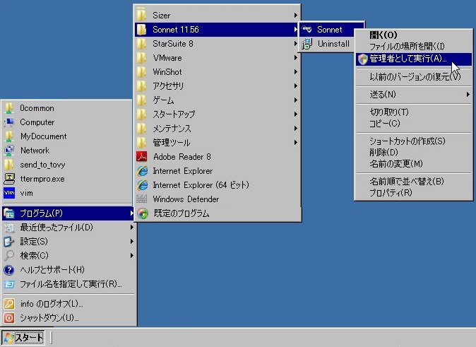Click the send_to_tovy folder icon
476x347 pixels.
coord(9,165)
